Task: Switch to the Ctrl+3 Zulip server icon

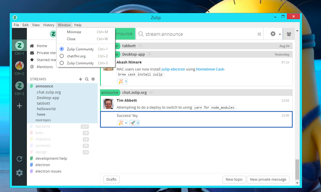Action: [x=19, y=86]
